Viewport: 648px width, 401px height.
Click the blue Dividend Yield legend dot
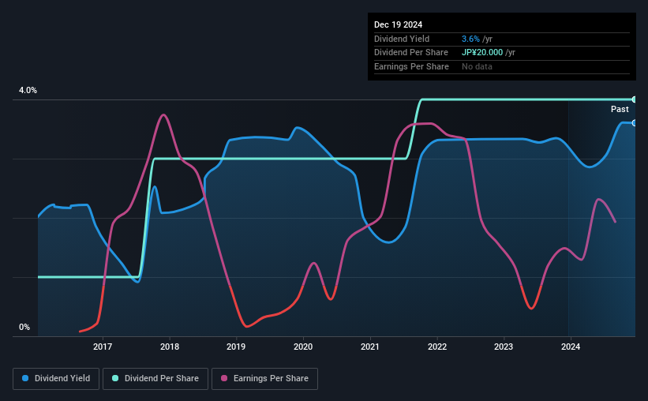pos(25,378)
